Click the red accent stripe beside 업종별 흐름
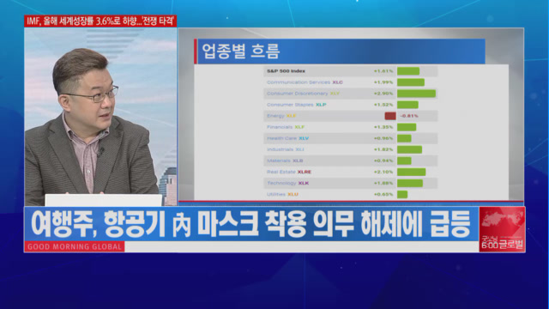 click(196, 51)
